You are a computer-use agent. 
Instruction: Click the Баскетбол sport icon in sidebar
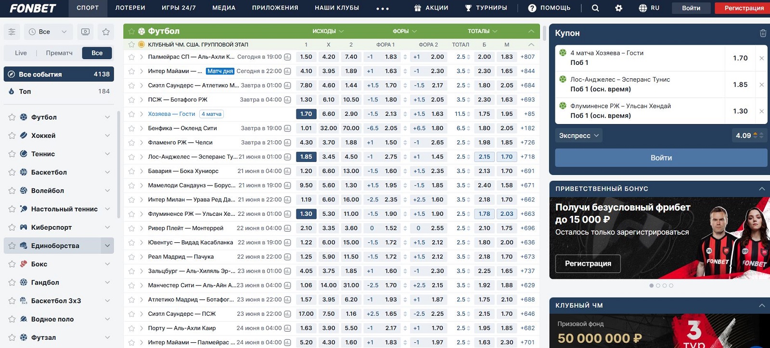(24, 172)
